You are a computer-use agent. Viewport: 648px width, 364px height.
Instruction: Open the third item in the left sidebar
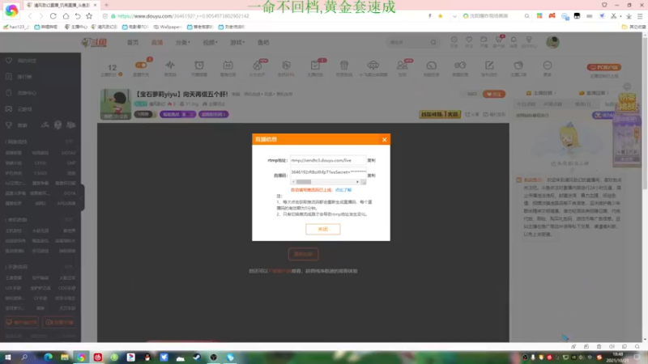coord(27,93)
